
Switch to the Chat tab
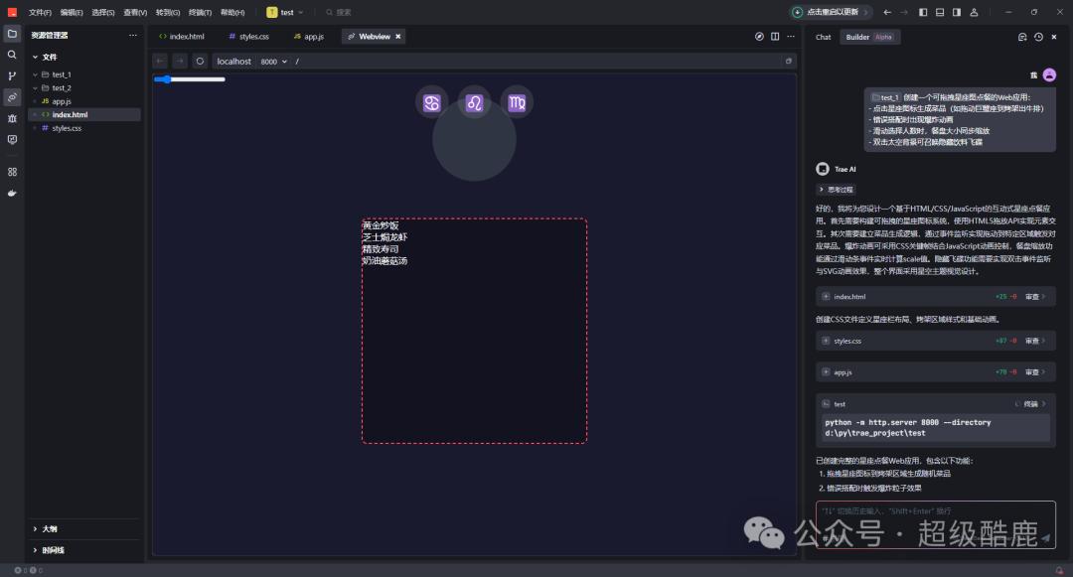tap(824, 37)
